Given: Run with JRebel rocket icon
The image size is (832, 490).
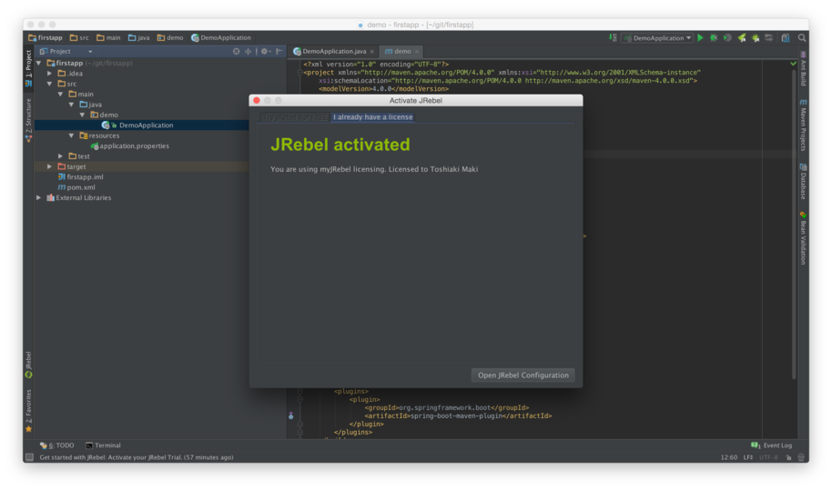Looking at the screenshot, I should [x=742, y=38].
